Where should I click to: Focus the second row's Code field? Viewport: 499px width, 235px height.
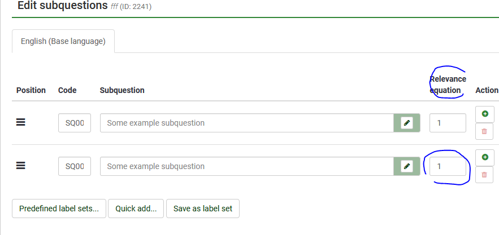(x=75, y=166)
